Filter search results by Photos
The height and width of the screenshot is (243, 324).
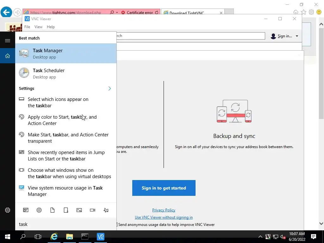click(x=79, y=210)
